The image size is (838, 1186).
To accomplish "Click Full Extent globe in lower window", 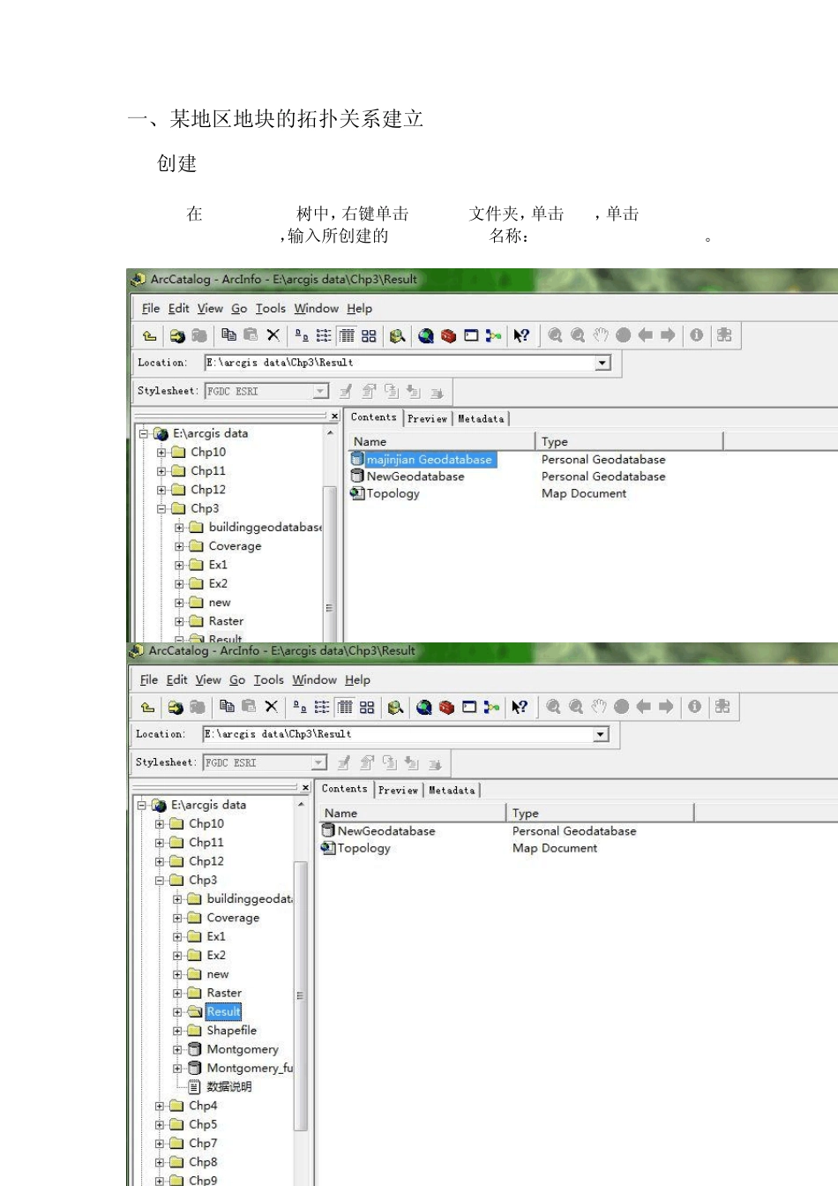I will pyautogui.click(x=622, y=707).
